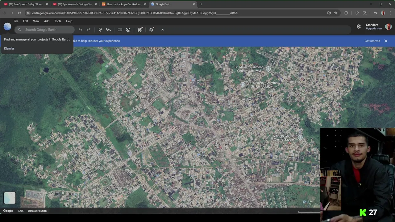Open the Add menu
Screen dimensions: 395x222
(47, 21)
